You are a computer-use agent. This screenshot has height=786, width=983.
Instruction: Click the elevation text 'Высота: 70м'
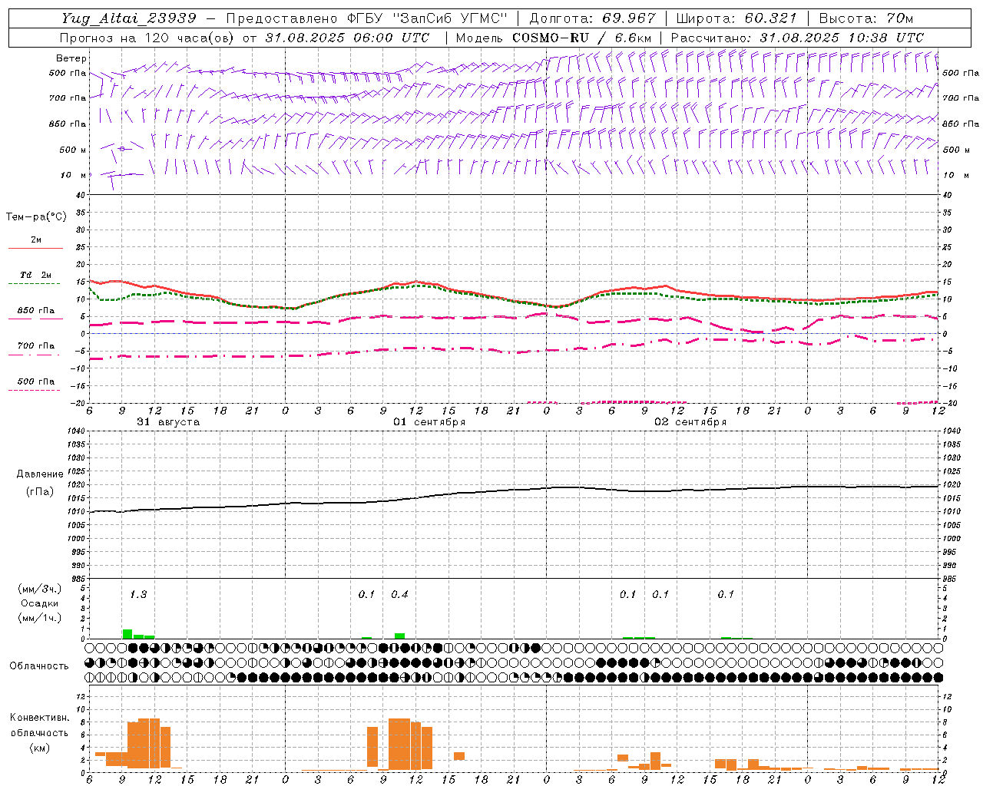click(x=866, y=18)
